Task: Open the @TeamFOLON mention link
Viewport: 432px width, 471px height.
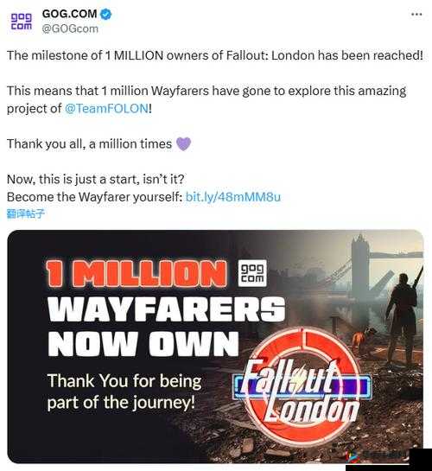Action: 106,108
